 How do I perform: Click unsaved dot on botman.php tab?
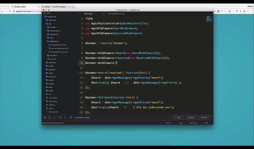click(104, 14)
